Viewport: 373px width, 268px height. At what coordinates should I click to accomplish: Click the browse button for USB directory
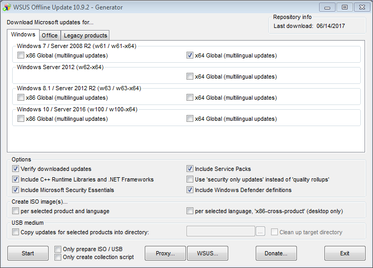pyautogui.click(x=260, y=232)
